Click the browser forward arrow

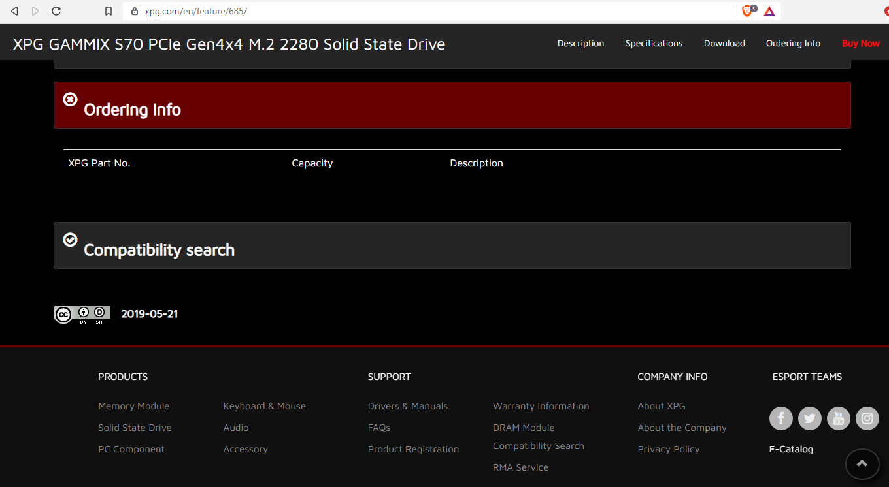click(35, 11)
